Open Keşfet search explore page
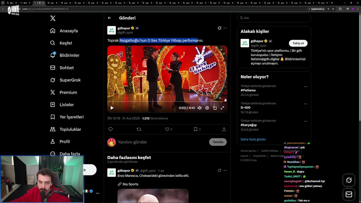361x203 pixels. (x=61, y=43)
